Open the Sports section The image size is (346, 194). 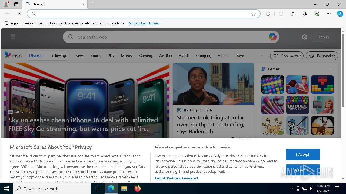96,56
